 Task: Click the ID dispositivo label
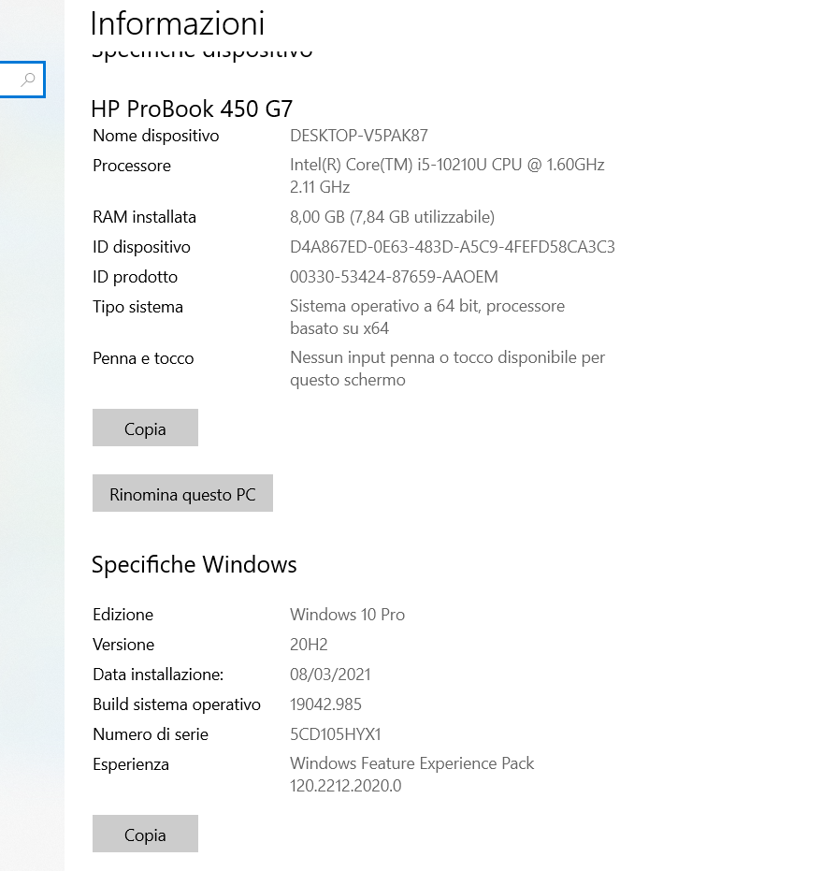[x=141, y=247]
